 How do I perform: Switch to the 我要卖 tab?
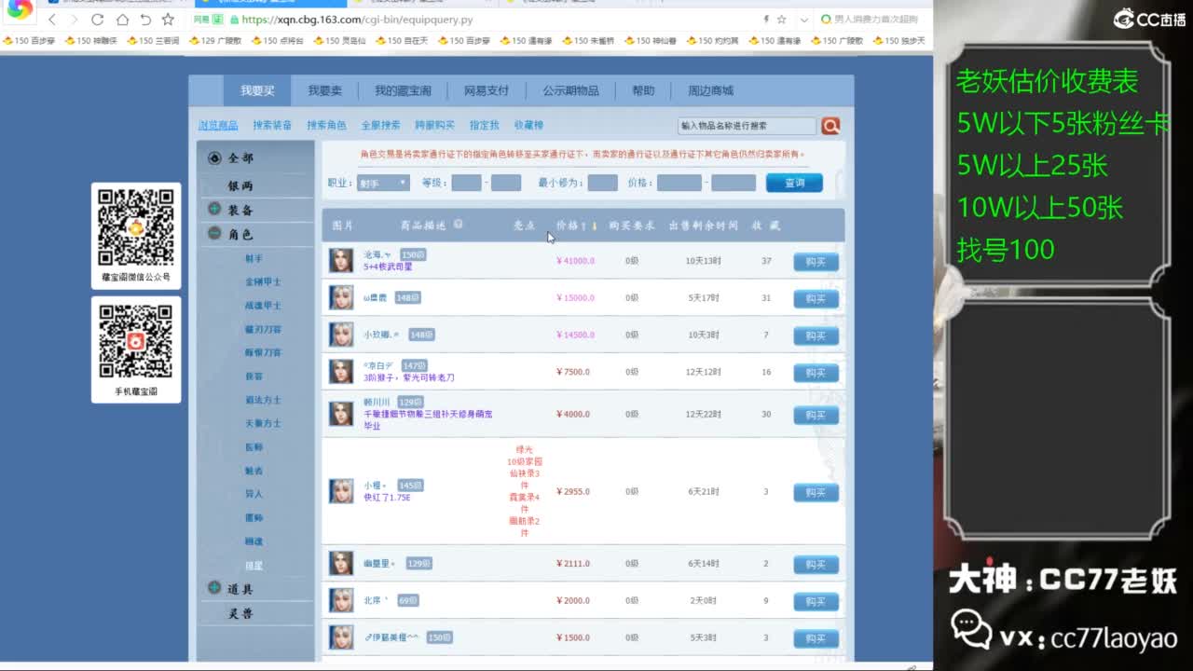(x=325, y=90)
